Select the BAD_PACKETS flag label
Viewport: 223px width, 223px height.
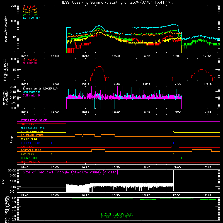30,162
